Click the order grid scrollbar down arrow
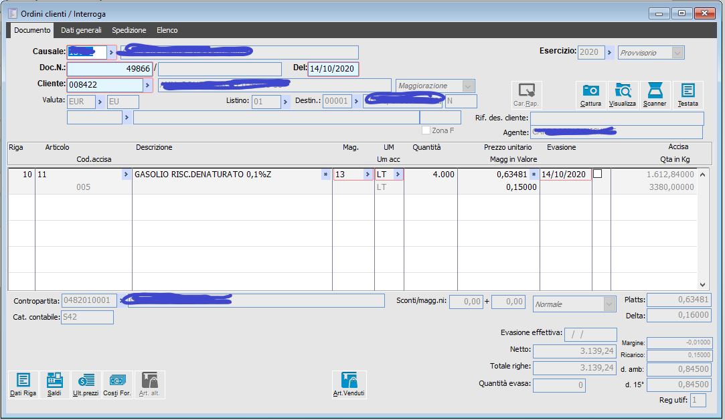 click(702, 284)
